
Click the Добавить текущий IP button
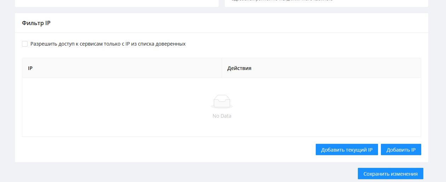[x=347, y=149]
